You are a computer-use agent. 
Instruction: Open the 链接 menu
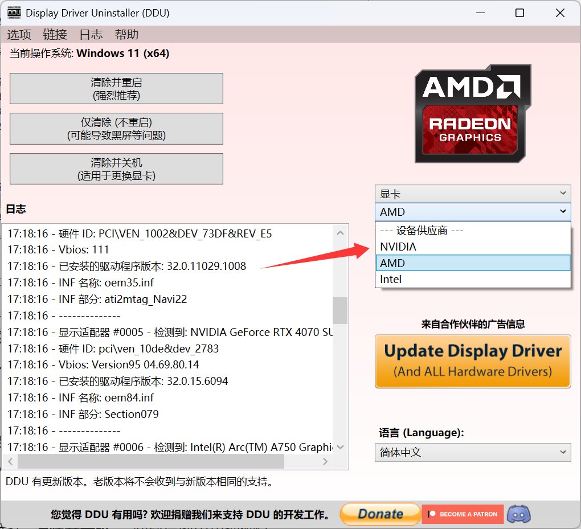55,35
